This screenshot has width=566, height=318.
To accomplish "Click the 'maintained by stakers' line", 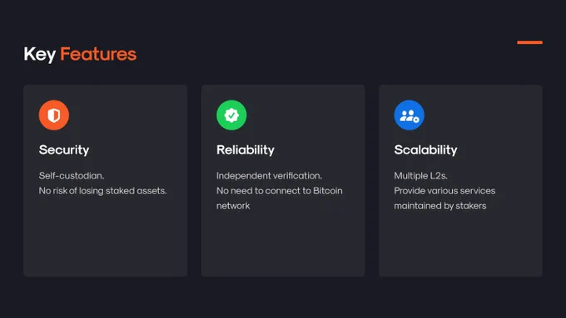I will 440,206.
